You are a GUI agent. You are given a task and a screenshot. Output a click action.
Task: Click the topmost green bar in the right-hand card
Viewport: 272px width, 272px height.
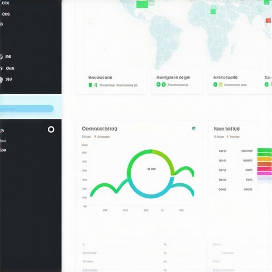tap(265, 150)
